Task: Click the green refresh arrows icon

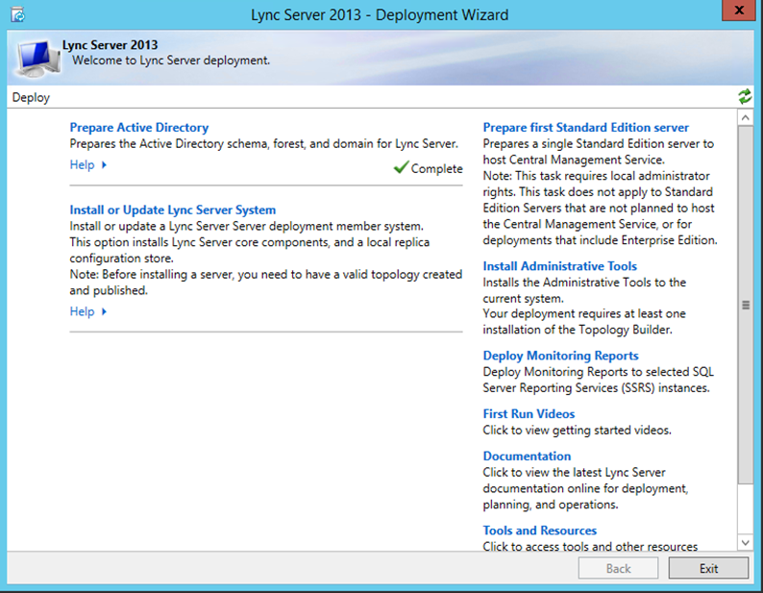Action: [745, 96]
